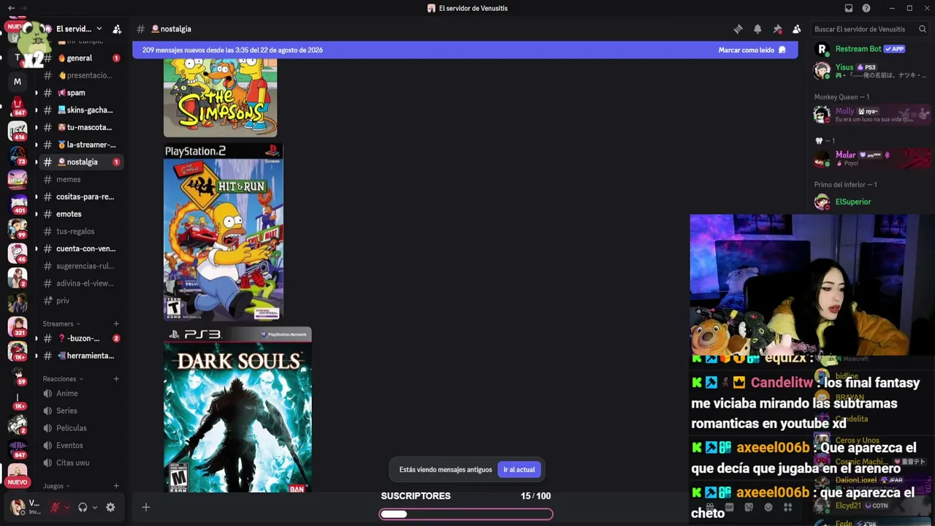The height and width of the screenshot is (526, 935).
Task: Open the Simpsons Hit & Run cover image
Action: [224, 232]
